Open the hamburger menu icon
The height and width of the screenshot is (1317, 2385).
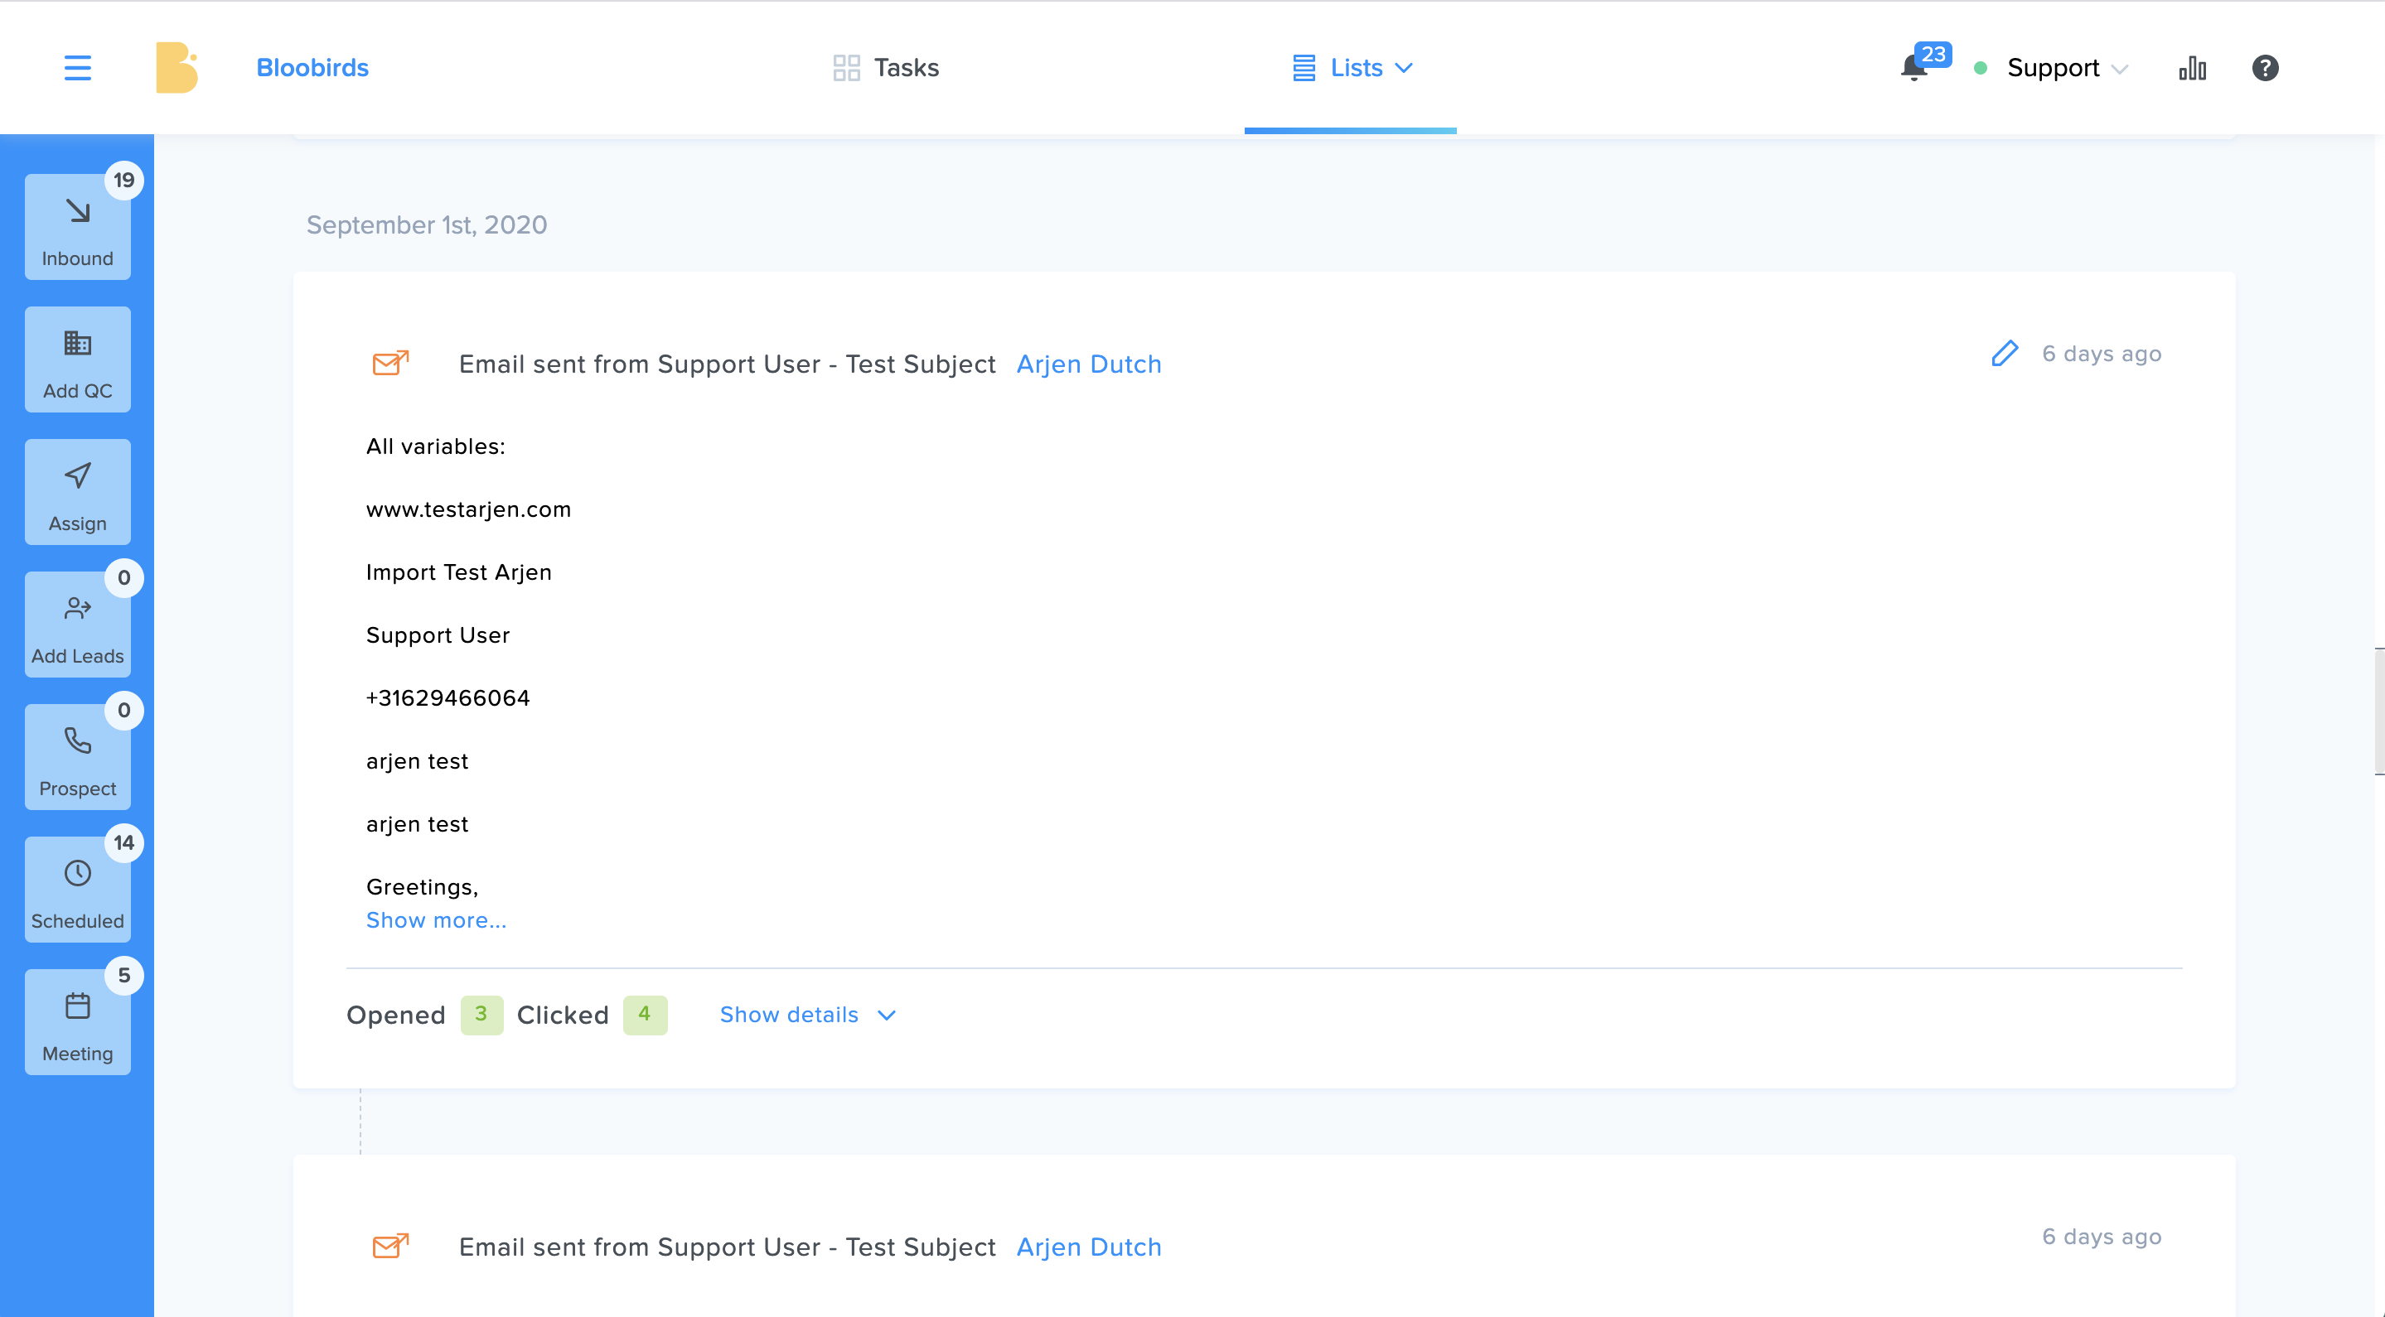78,68
